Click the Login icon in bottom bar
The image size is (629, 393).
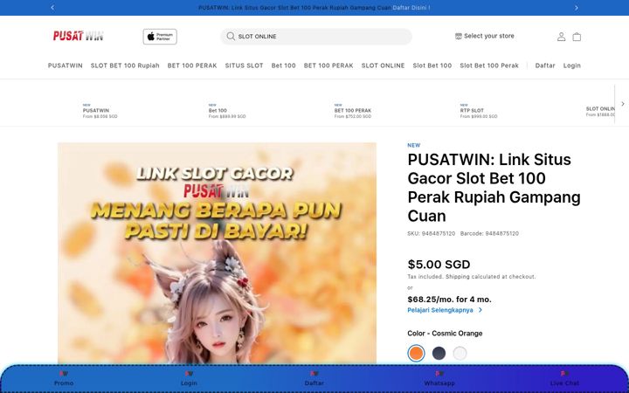click(x=189, y=374)
